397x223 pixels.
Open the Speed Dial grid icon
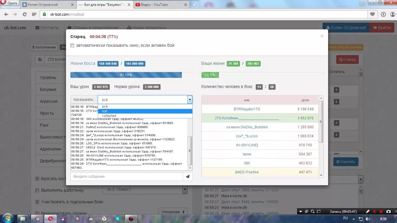tap(34, 14)
